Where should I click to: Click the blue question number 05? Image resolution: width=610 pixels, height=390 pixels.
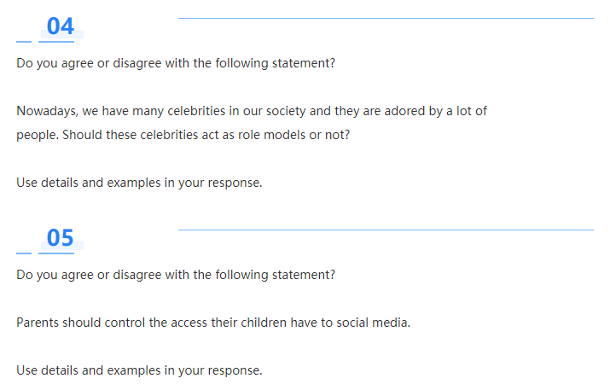pyautogui.click(x=61, y=238)
